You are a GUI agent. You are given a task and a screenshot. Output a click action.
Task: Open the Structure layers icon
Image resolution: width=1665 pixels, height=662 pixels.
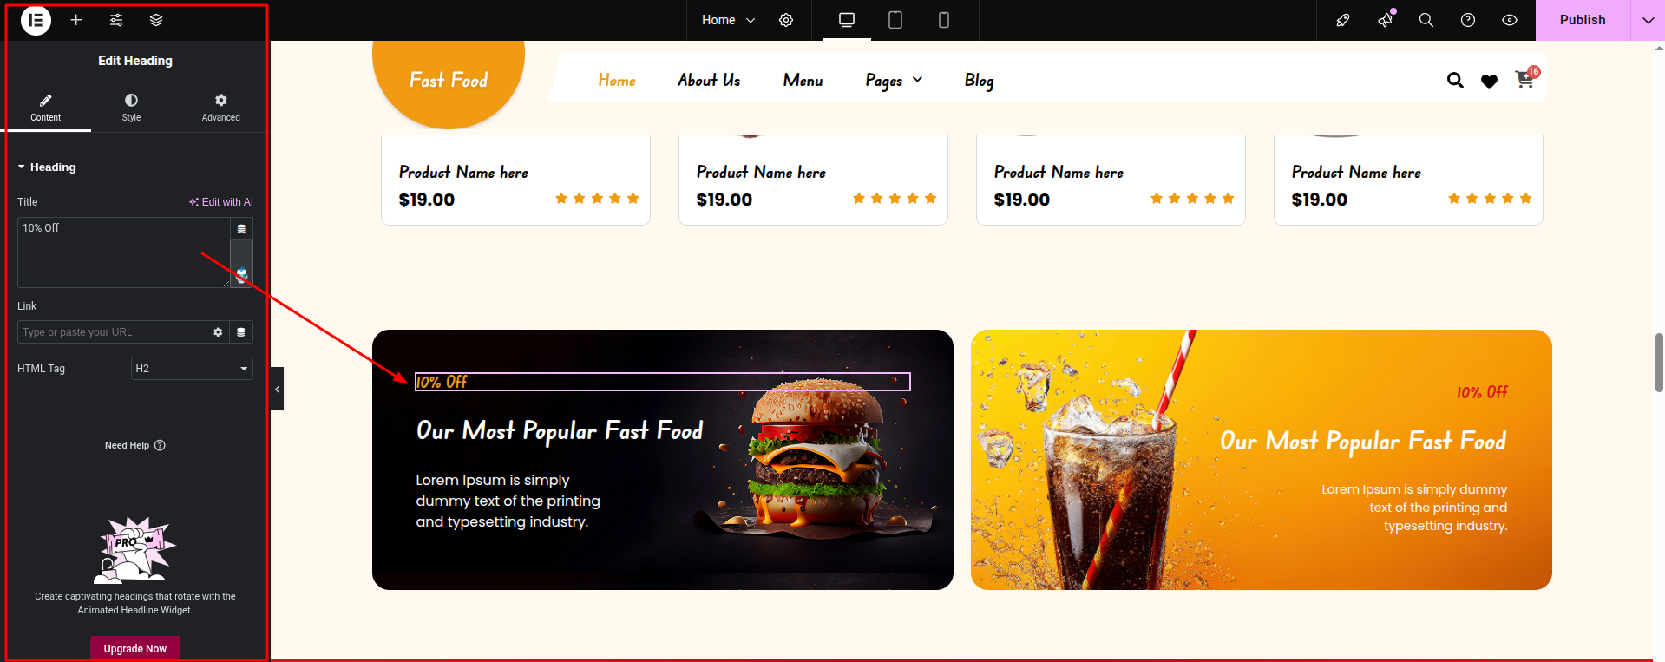tap(156, 20)
